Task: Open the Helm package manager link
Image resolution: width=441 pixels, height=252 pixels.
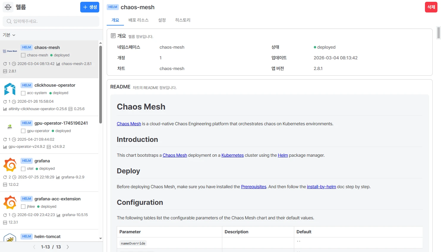Action: 283,155
